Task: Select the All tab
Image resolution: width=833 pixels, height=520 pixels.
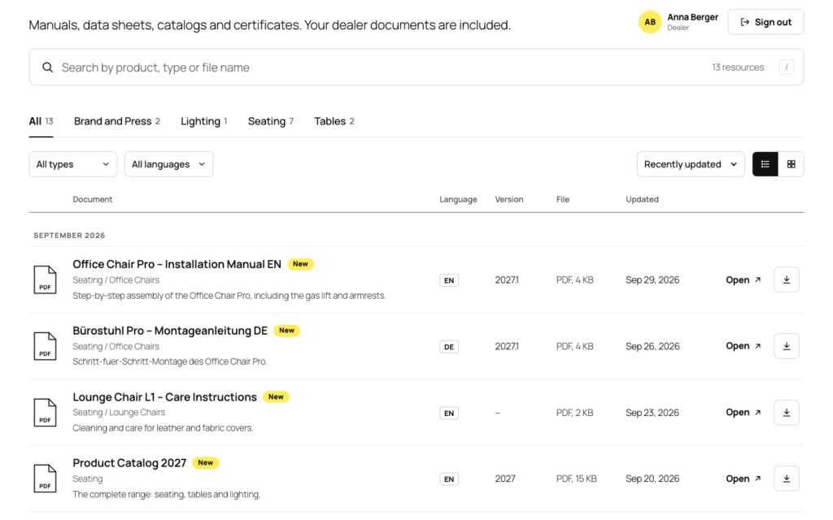Action: [41, 122]
